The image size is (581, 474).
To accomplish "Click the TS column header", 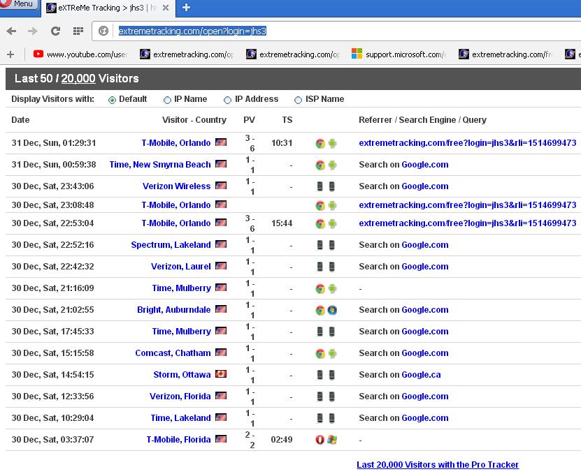I will pyautogui.click(x=287, y=120).
